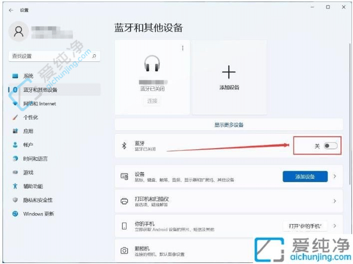Image resolution: width=353 pixels, height=264 pixels.
Task: Click the 连接 button under headphones
Action: [152, 101]
